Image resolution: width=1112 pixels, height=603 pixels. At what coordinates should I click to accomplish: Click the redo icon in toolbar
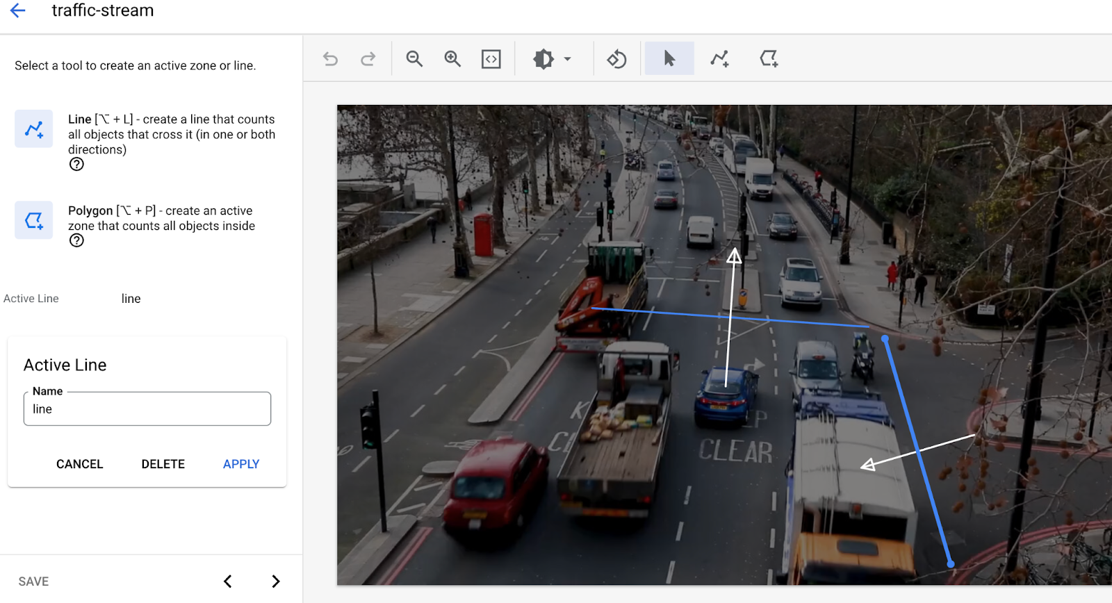pos(368,59)
